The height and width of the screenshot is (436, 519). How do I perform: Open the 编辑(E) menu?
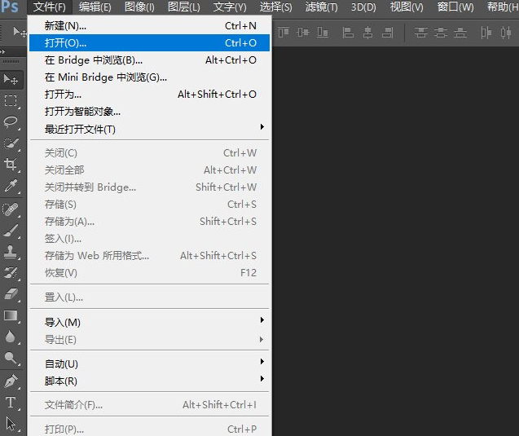95,7
